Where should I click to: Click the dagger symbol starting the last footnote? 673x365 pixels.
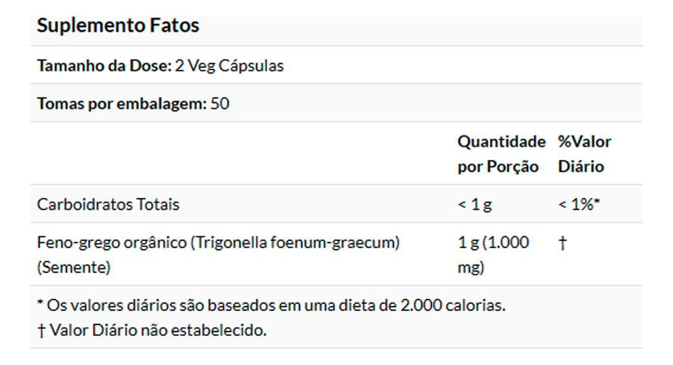[x=41, y=331]
